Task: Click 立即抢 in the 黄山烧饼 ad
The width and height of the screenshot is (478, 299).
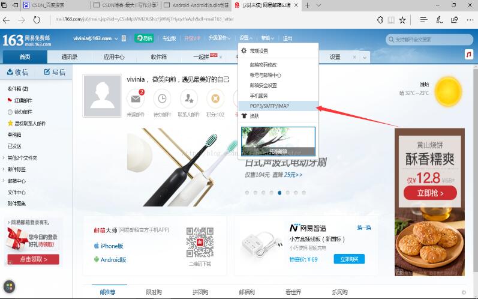Action: 430,193
